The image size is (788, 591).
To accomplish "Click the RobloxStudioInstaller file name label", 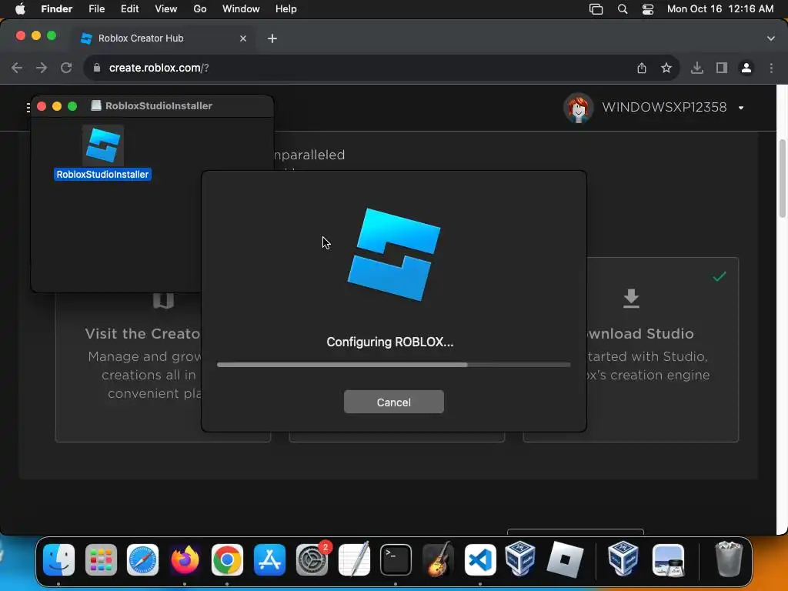I will point(102,175).
